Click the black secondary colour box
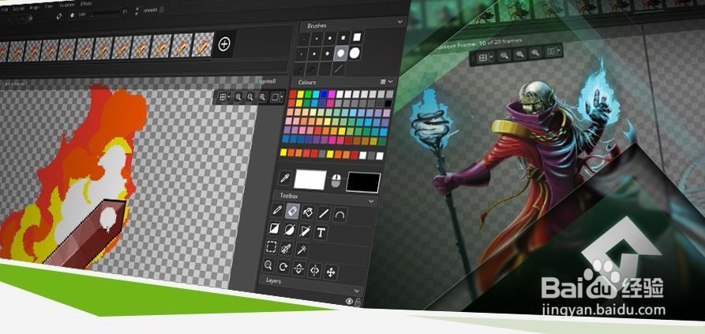 [363, 183]
